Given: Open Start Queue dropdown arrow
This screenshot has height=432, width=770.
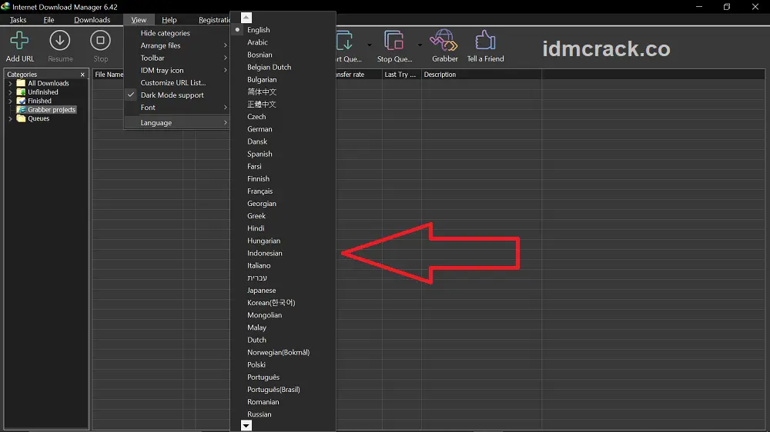Looking at the screenshot, I should coord(370,45).
